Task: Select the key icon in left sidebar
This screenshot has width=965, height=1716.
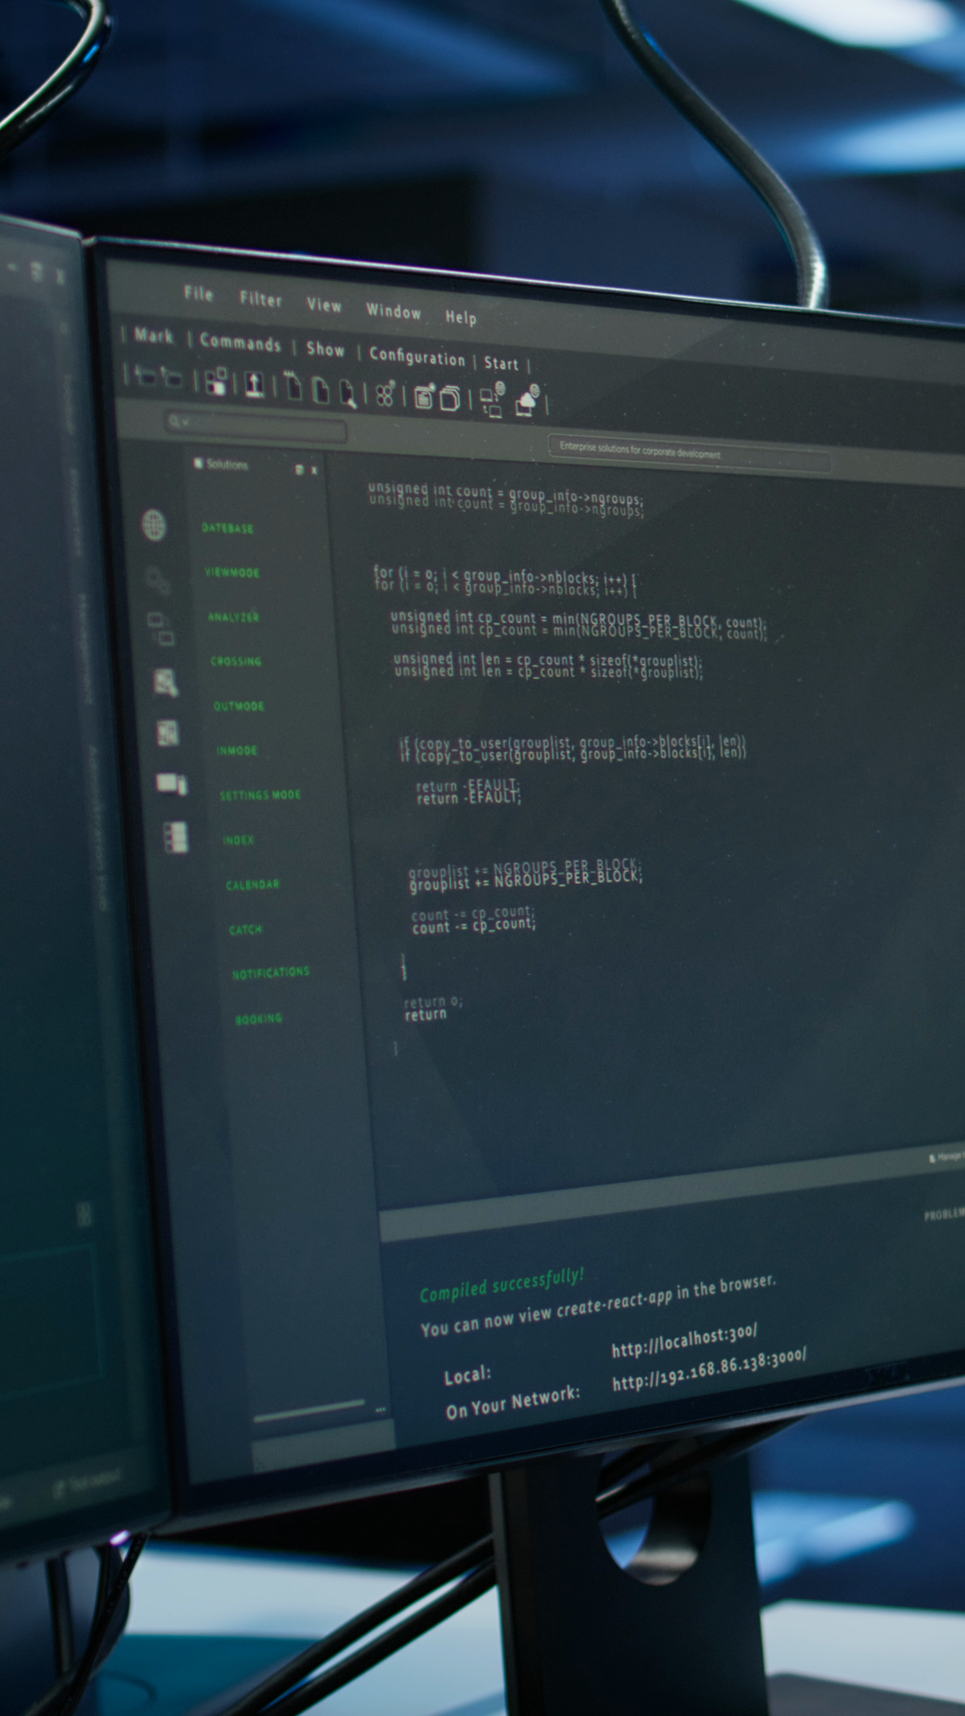Action: pyautogui.click(x=158, y=581)
